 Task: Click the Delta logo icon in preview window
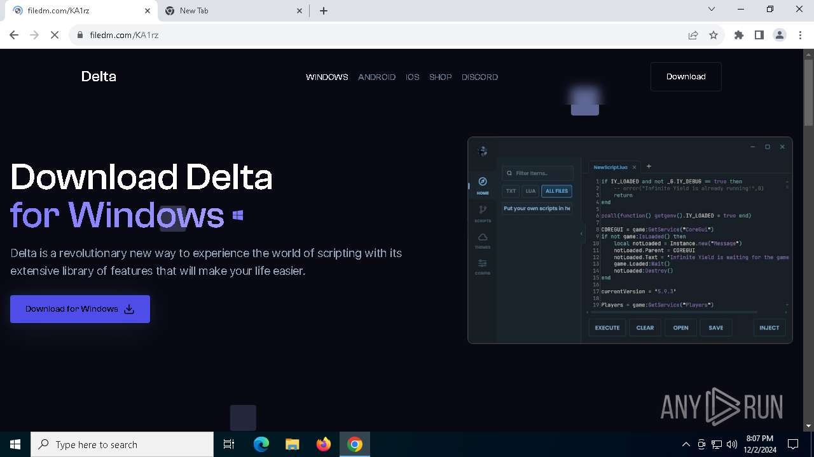coord(483,150)
